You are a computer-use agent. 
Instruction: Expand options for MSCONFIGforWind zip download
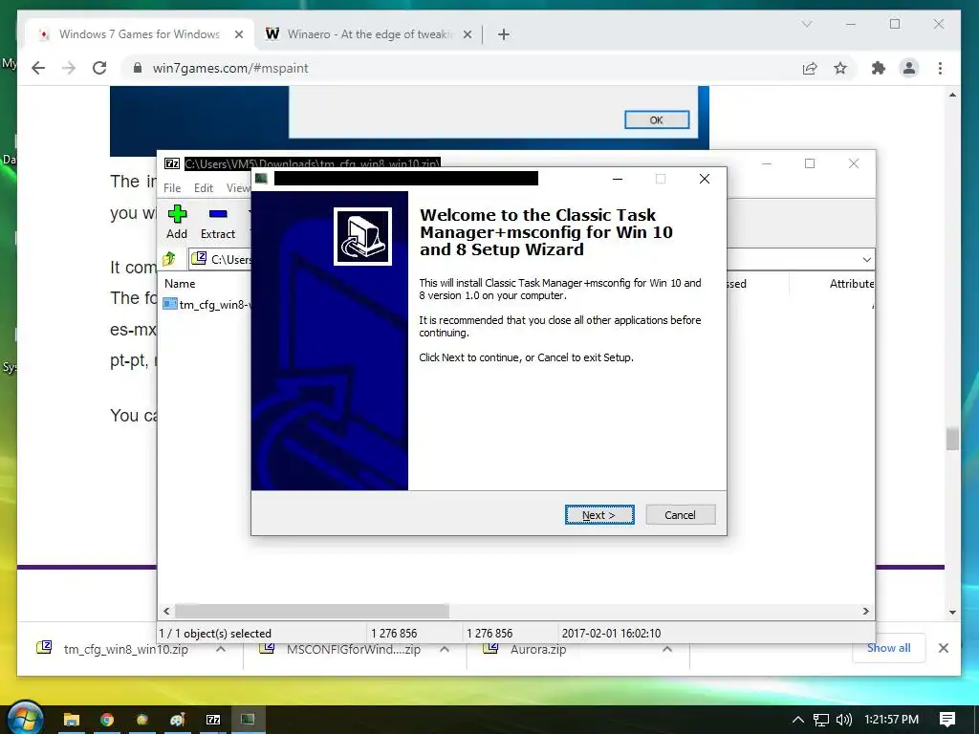click(444, 649)
